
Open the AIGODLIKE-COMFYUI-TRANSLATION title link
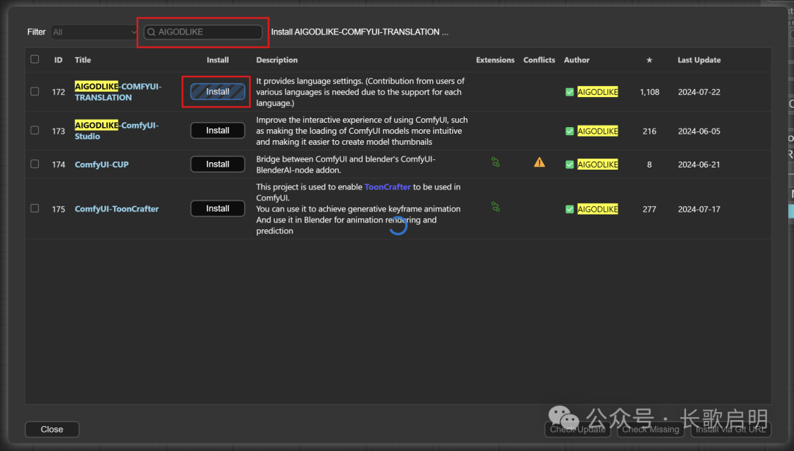tap(118, 92)
